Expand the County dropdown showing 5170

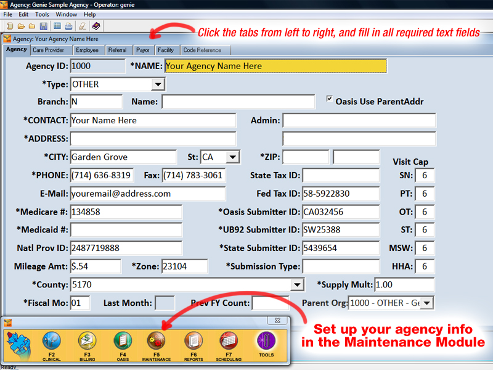(297, 285)
